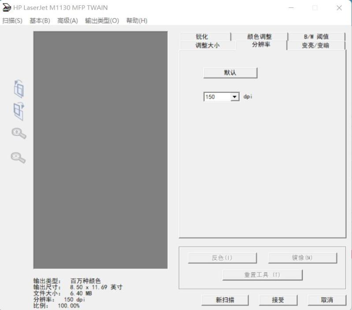This screenshot has width=352, height=310.
Task: Click the gray scan preview area
Action: coord(100,150)
